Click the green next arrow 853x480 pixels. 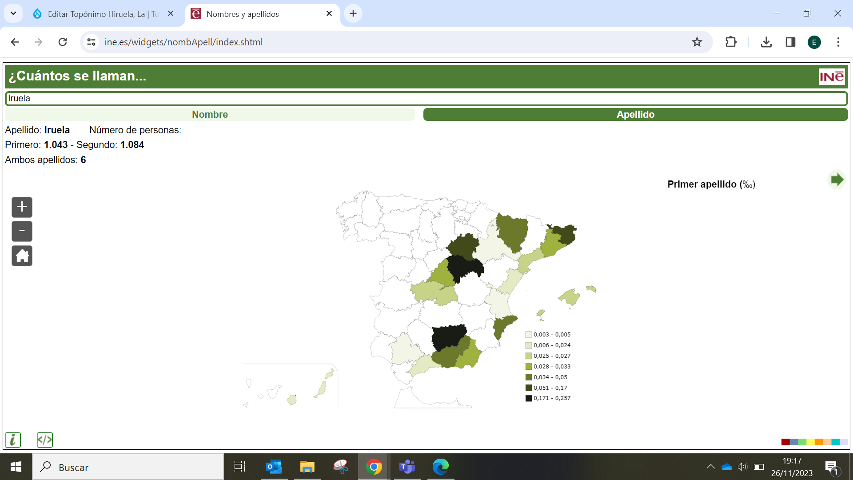coord(837,180)
